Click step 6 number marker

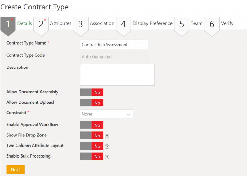pyautogui.click(x=212, y=26)
